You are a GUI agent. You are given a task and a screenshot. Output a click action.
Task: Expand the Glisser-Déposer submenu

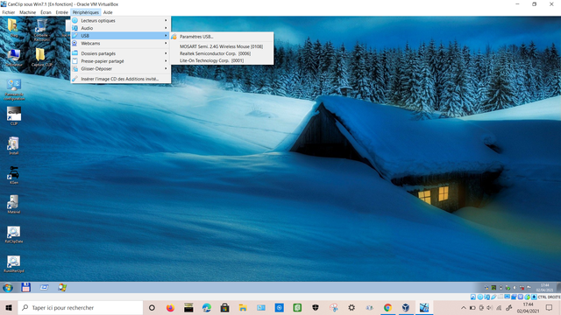(x=121, y=68)
